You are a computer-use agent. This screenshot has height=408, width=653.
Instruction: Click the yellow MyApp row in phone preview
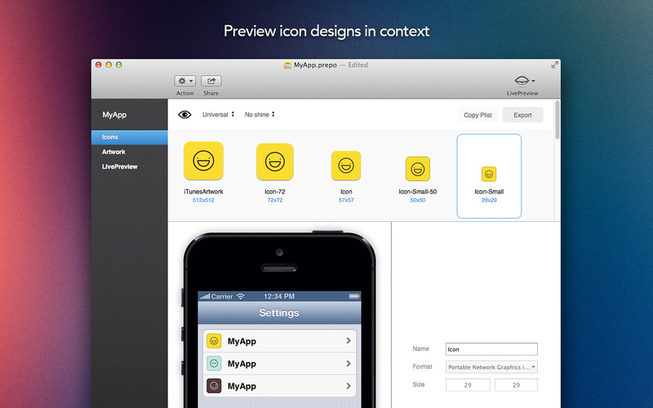(x=279, y=341)
